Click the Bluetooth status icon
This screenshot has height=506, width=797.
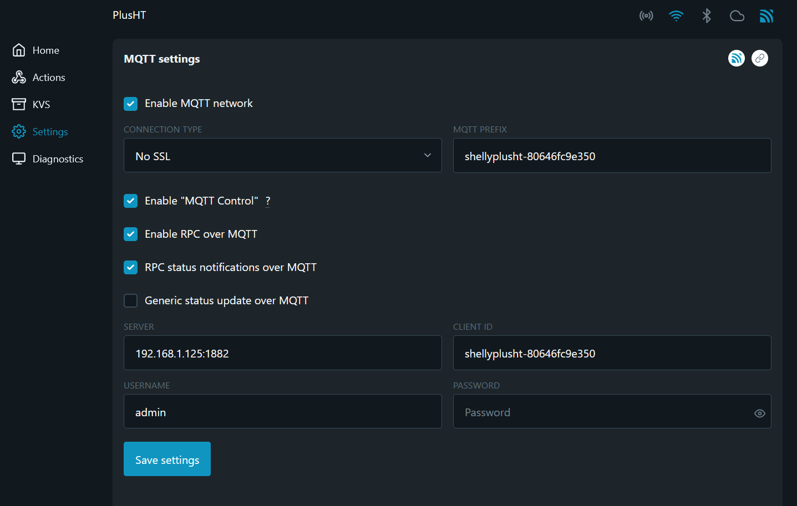707,16
